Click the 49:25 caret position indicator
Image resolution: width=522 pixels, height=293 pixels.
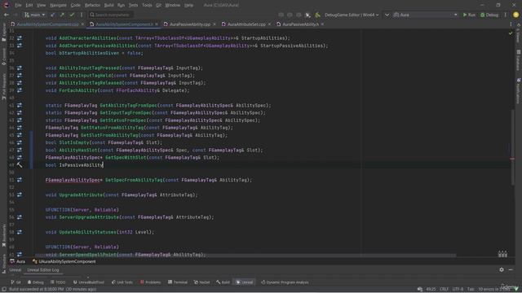tap(431, 290)
